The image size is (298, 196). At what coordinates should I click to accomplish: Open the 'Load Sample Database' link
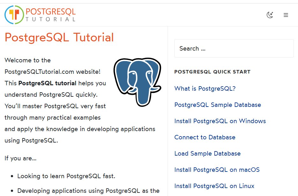tap(207, 153)
